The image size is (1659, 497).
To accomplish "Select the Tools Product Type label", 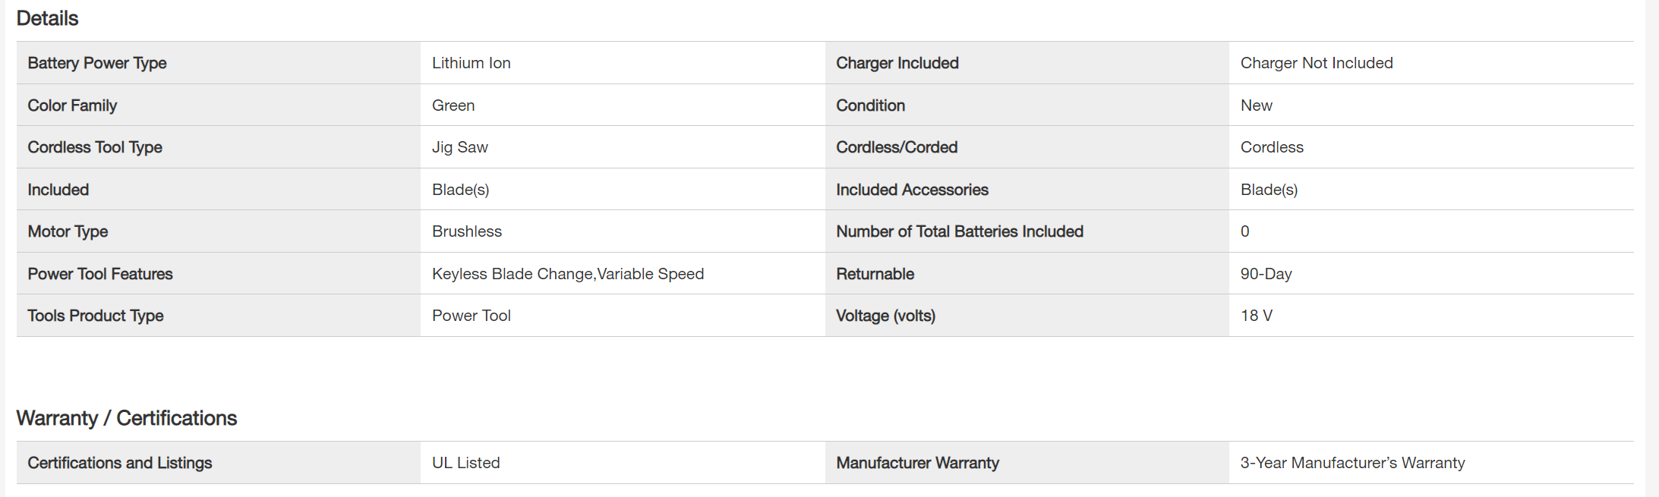I will (96, 316).
